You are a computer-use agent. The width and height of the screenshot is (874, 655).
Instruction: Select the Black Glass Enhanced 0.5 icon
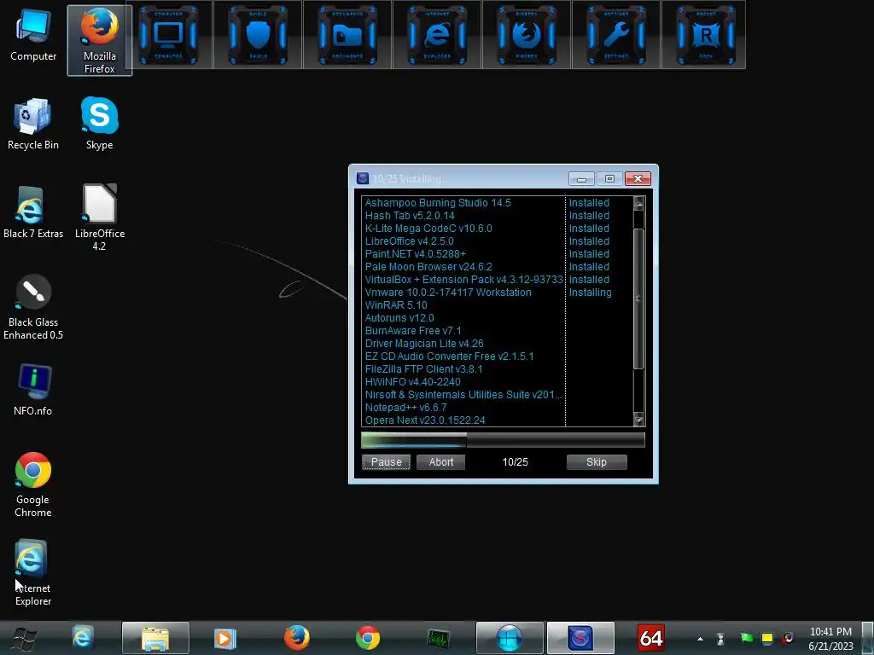pyautogui.click(x=33, y=306)
